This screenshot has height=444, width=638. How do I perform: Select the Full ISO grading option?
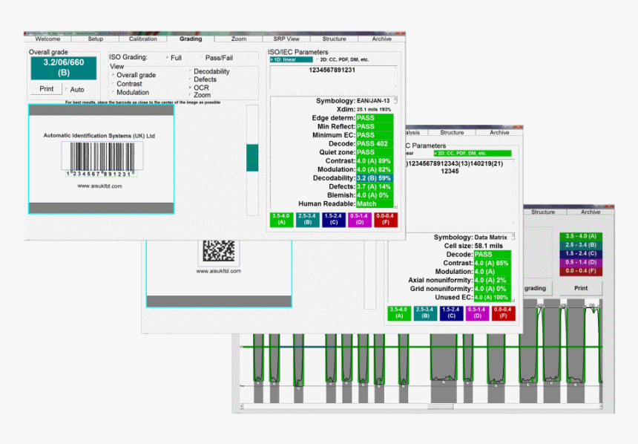[169, 57]
